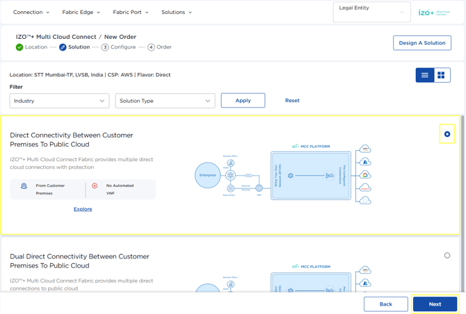The image size is (466, 314).
Task: Expand the Legal Entity dropdown
Action: pyautogui.click(x=372, y=13)
